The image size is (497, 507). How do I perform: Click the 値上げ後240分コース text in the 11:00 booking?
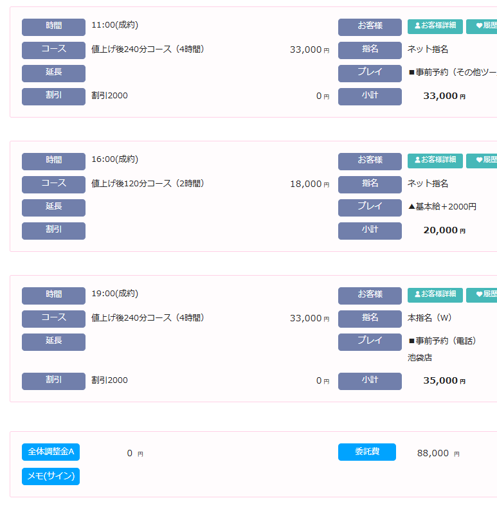(x=148, y=49)
